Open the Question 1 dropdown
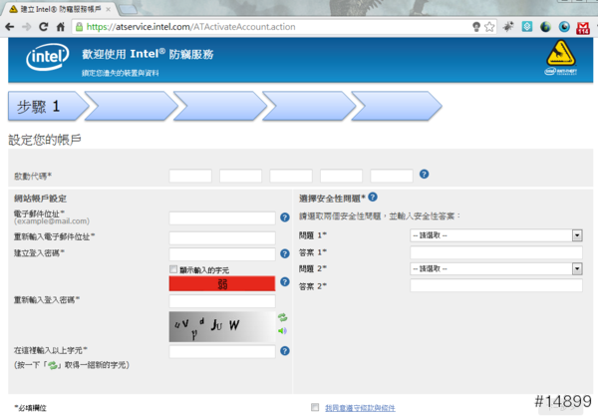Image resolution: width=598 pixels, height=417 pixels. (x=496, y=235)
